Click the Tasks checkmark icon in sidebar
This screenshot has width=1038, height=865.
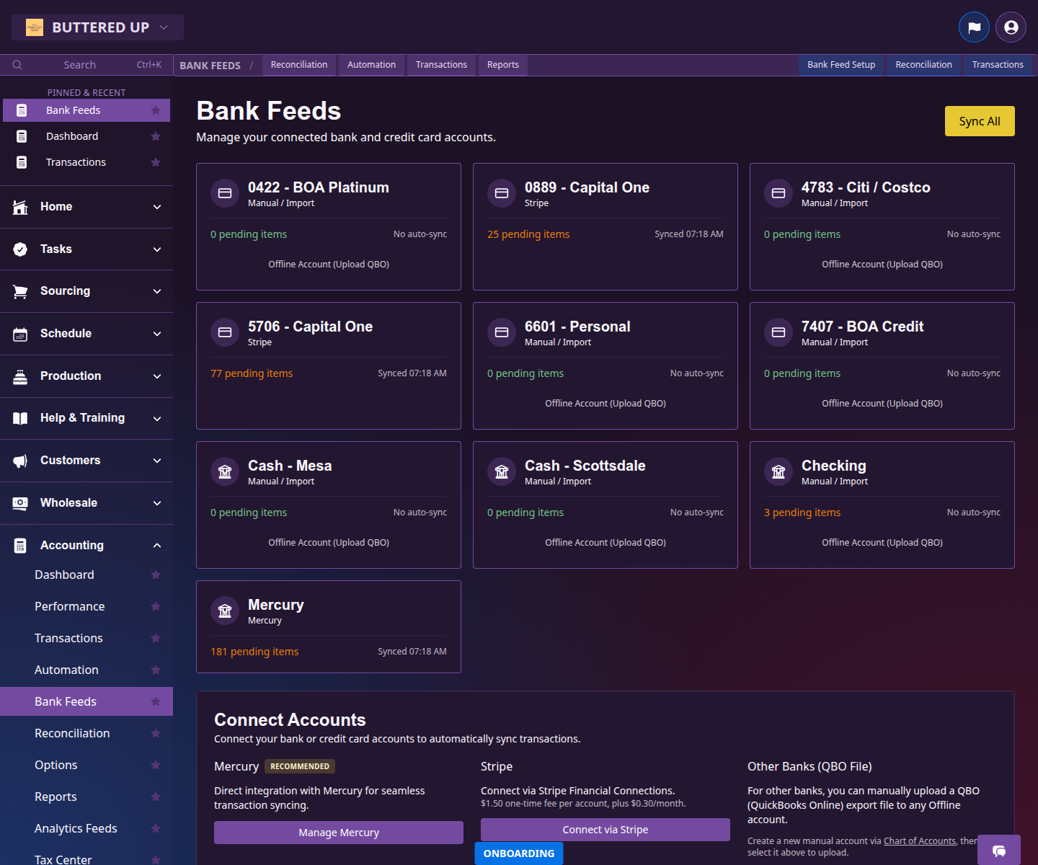(20, 249)
